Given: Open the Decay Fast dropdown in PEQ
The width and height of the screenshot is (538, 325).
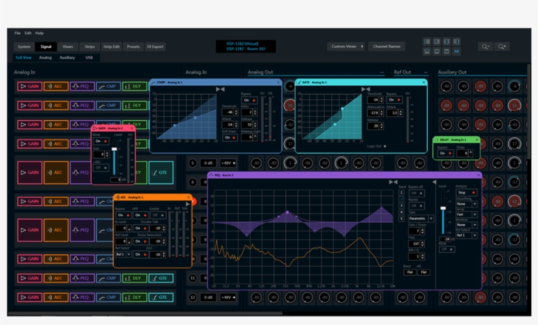Looking at the screenshot, I should click(466, 214).
